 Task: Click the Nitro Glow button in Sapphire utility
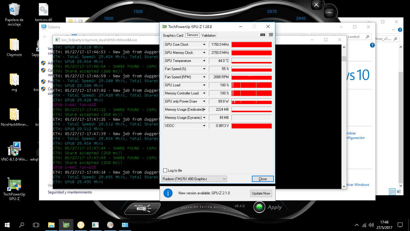[x=142, y=208]
